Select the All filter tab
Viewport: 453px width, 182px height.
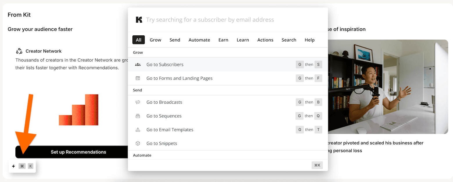(139, 40)
